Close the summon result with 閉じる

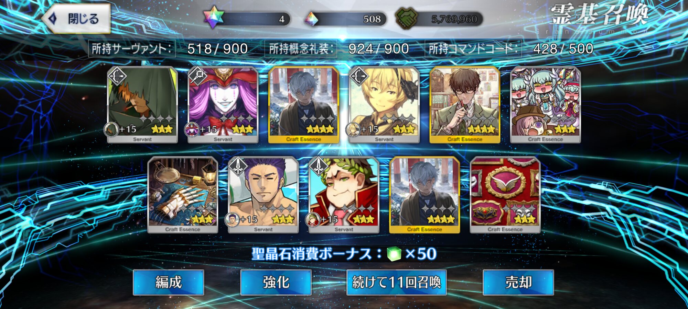point(76,19)
